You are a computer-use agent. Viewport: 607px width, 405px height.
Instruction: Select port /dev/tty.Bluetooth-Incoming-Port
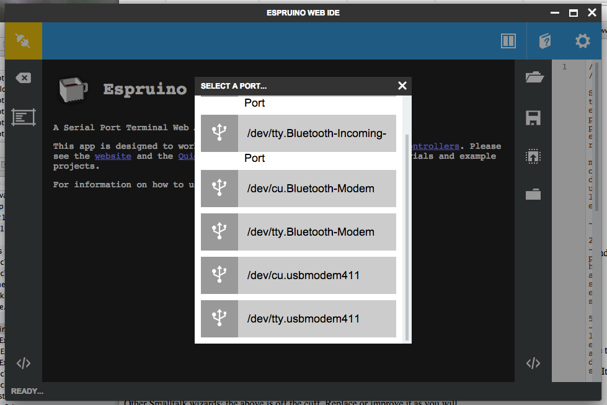298,133
